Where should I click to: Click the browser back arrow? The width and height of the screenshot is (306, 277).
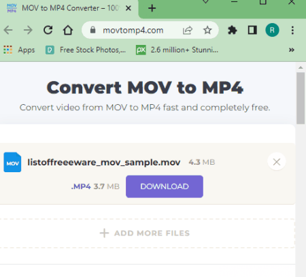tap(8, 30)
